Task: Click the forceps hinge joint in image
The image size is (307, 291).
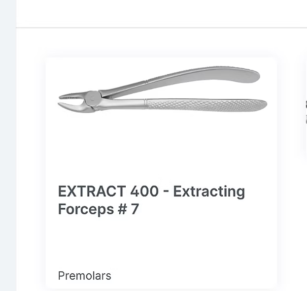Action: 92,98
